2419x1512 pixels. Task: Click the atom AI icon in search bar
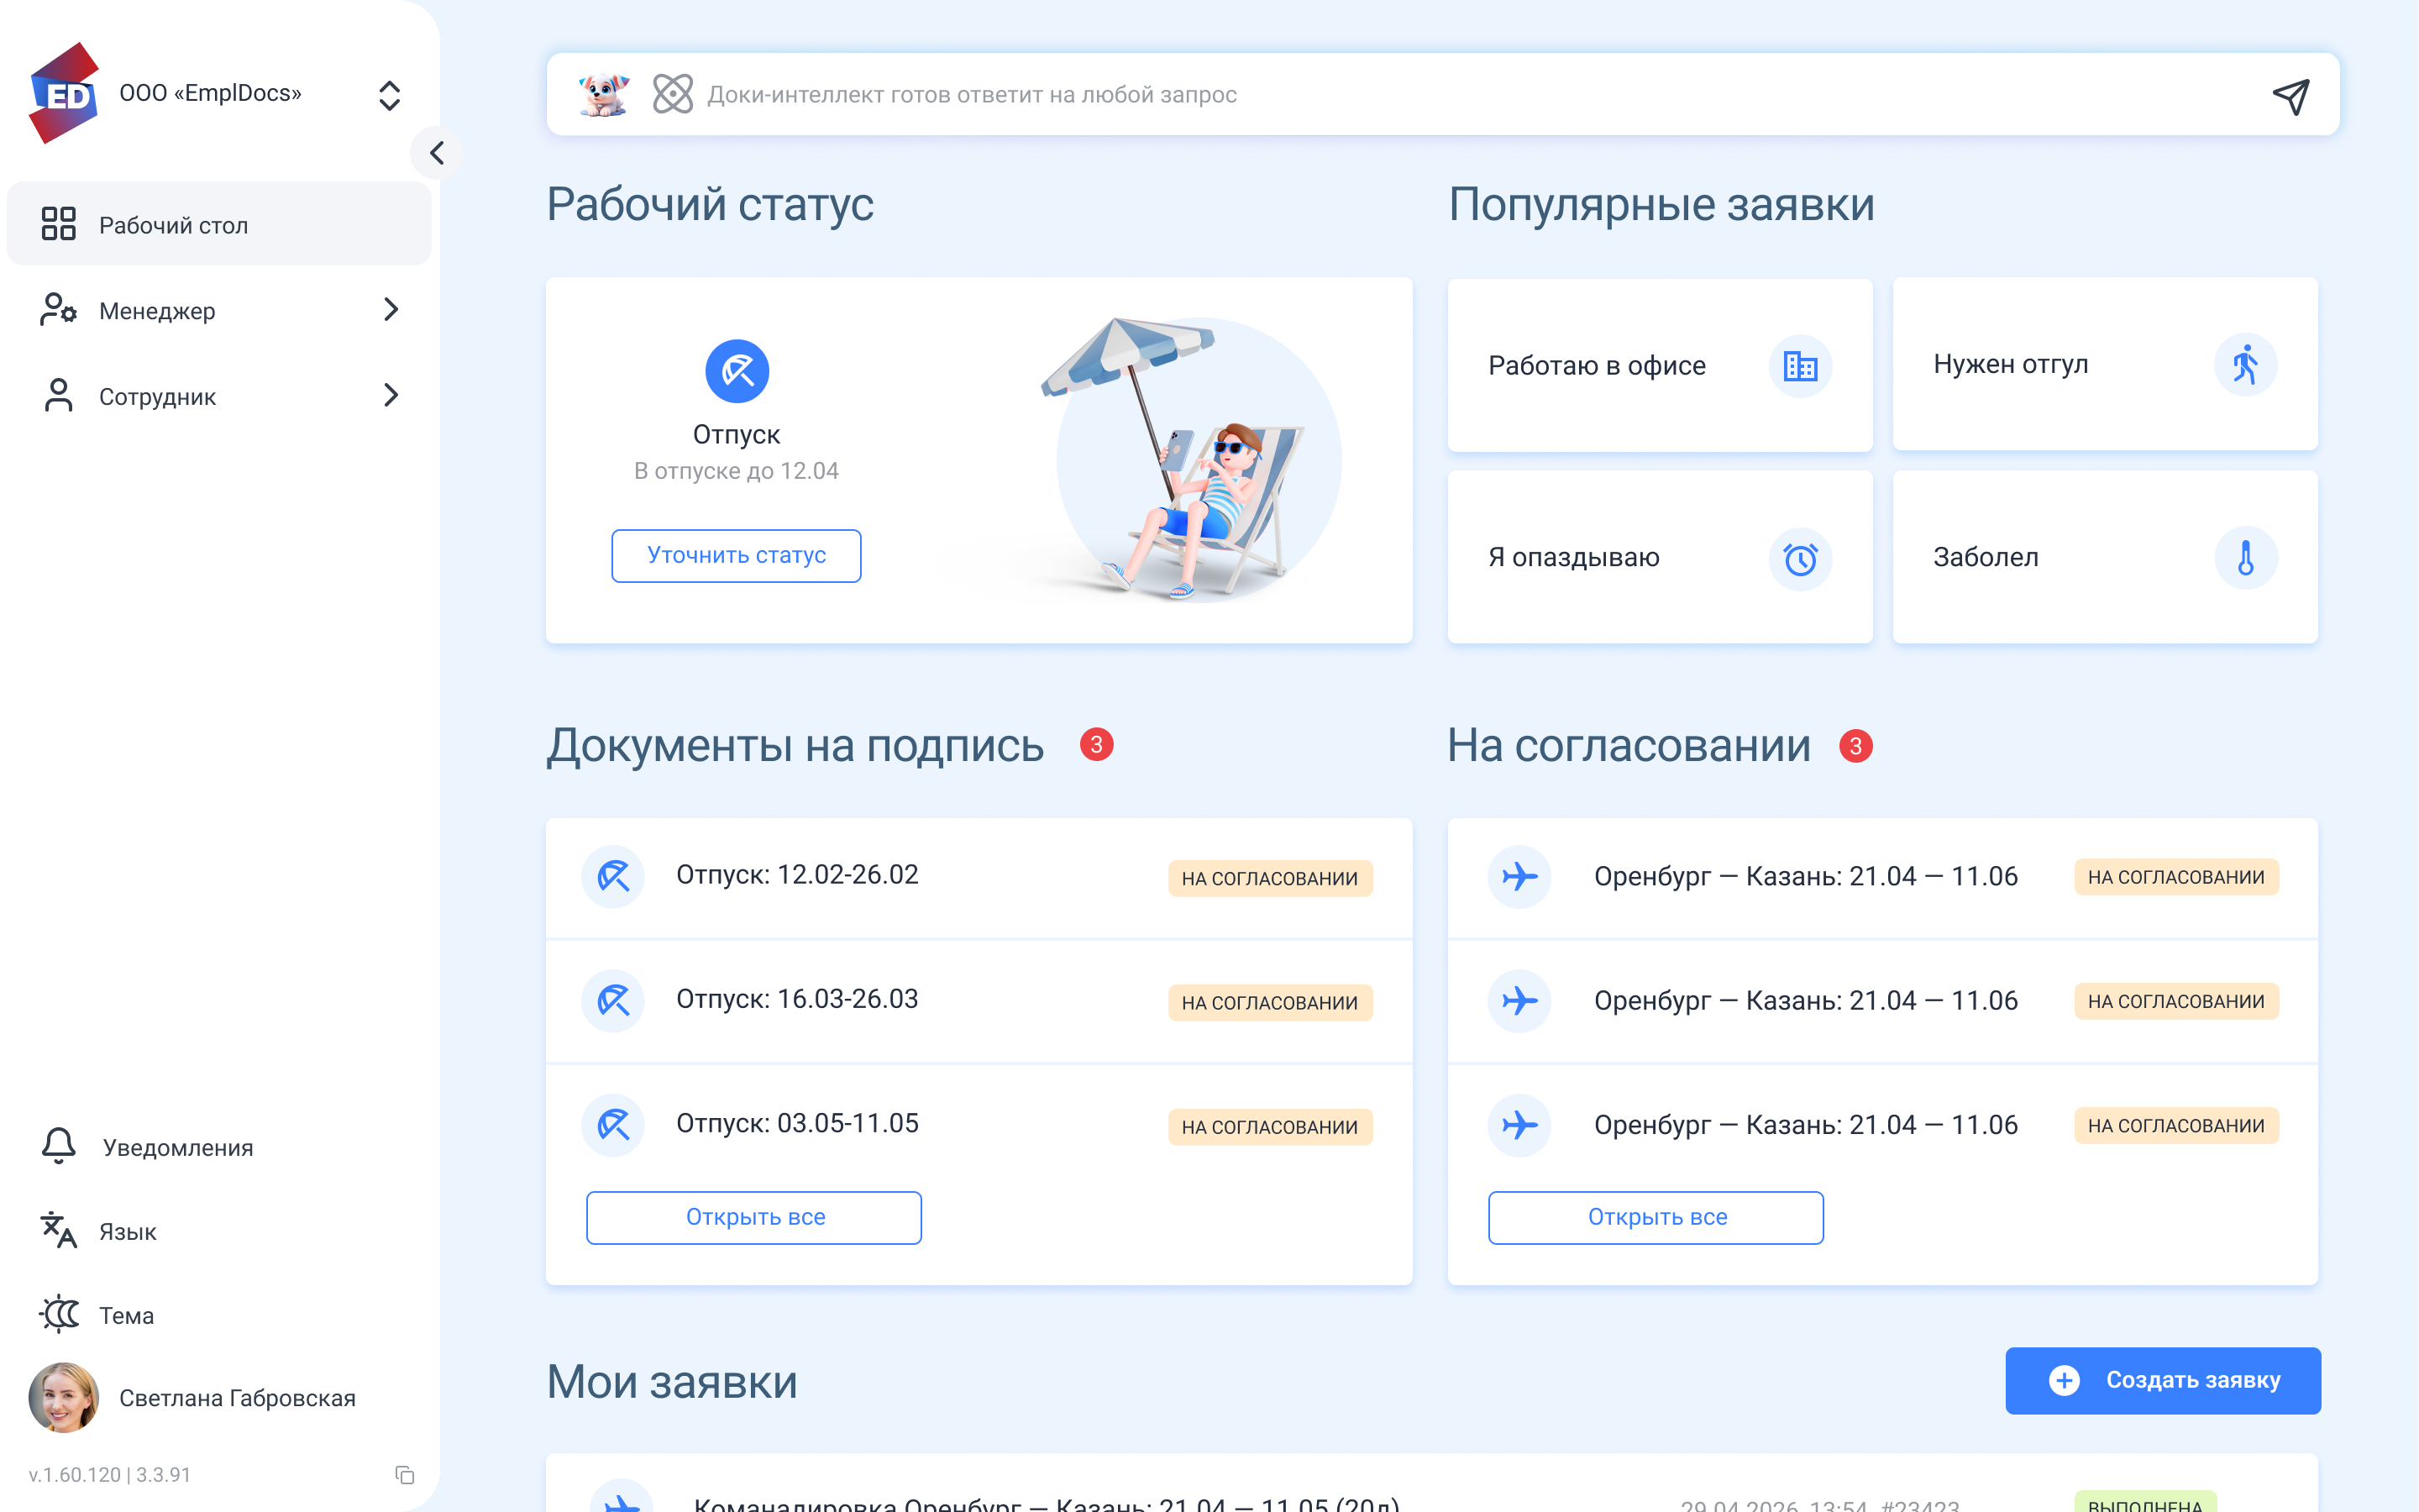point(673,94)
